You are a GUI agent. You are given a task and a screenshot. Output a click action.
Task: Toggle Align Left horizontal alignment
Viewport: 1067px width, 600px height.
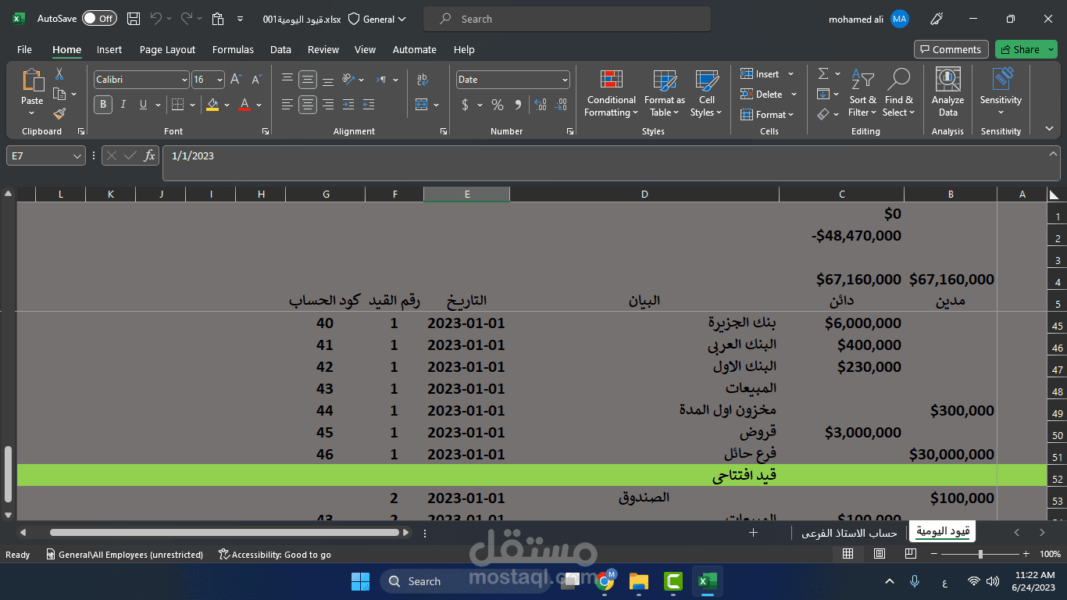(x=287, y=105)
